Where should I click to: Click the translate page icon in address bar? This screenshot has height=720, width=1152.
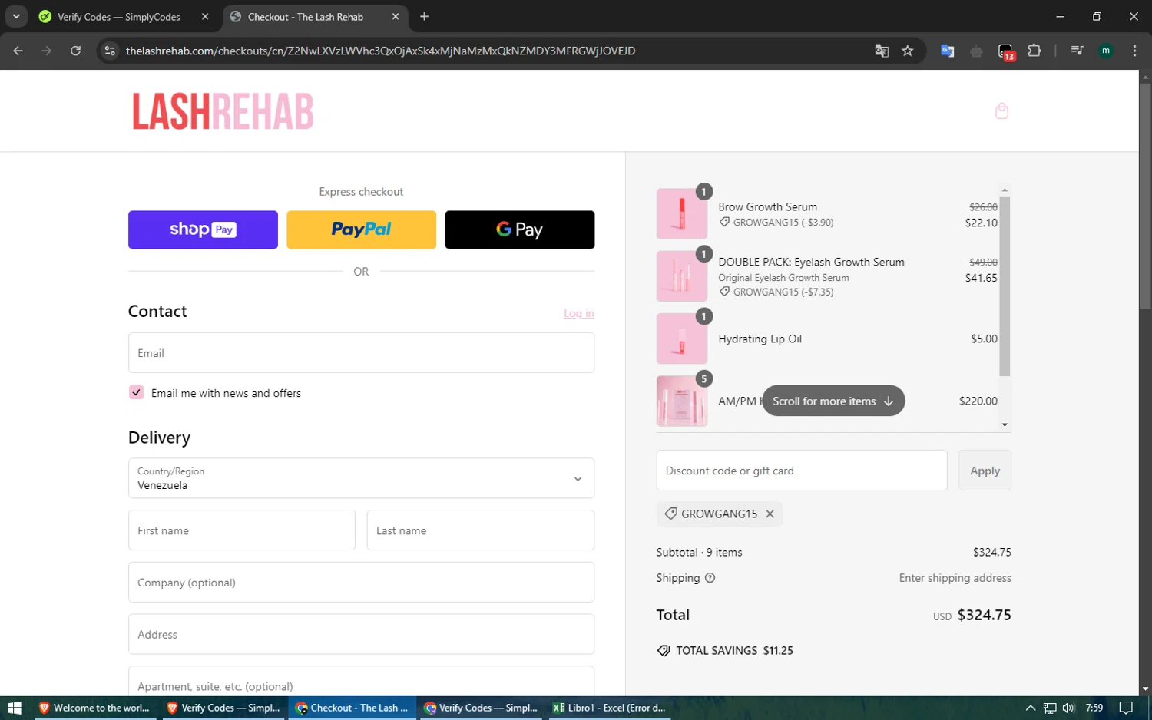click(x=882, y=51)
